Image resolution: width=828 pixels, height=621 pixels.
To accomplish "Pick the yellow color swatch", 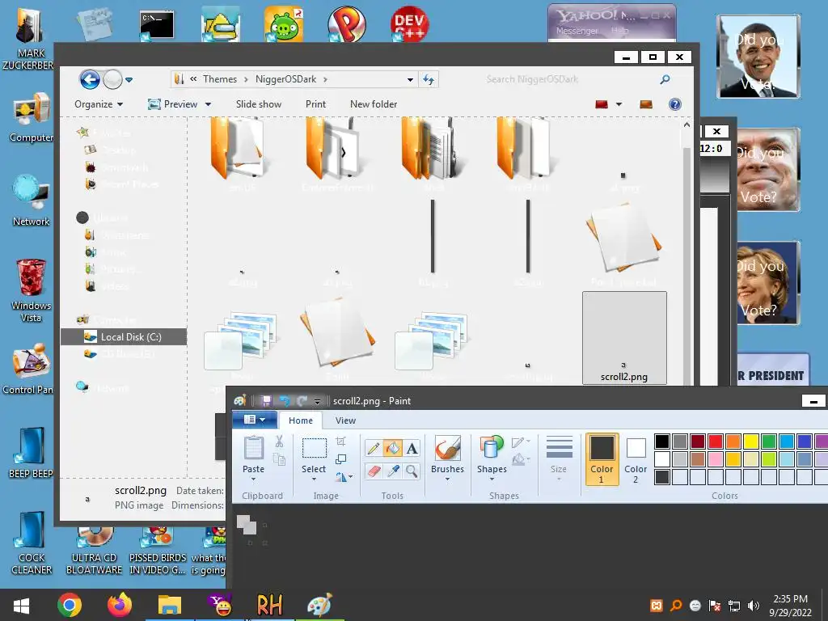I will (x=751, y=441).
